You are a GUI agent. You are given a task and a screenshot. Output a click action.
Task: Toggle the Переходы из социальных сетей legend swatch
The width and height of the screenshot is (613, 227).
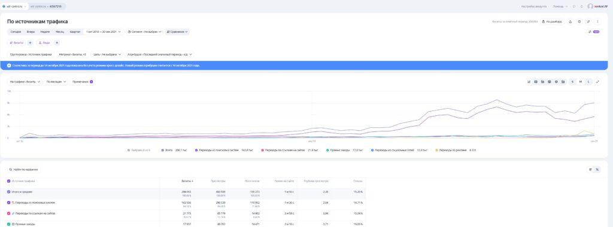372,150
